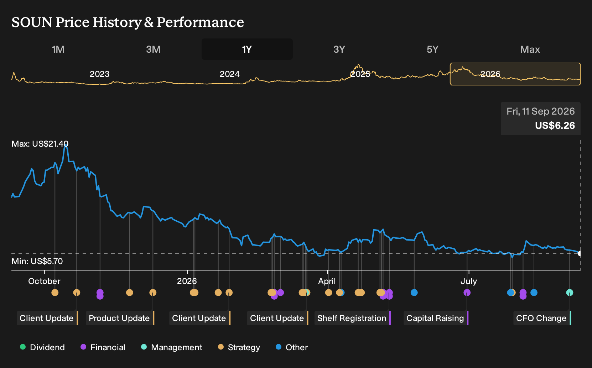Select purple Financial marker below July label
Image resolution: width=592 pixels, height=368 pixels.
[467, 293]
